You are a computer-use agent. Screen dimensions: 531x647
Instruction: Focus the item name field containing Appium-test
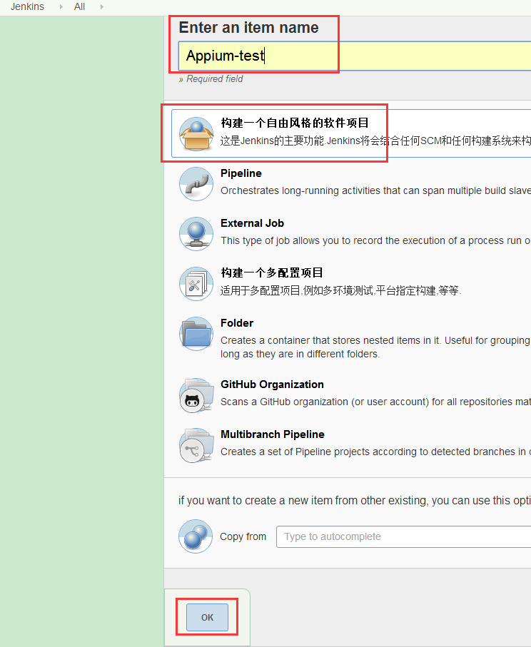coord(354,56)
